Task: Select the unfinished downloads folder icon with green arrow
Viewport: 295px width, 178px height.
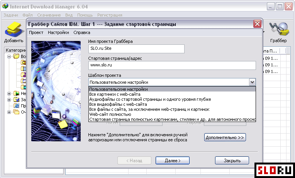Action: 16,93
